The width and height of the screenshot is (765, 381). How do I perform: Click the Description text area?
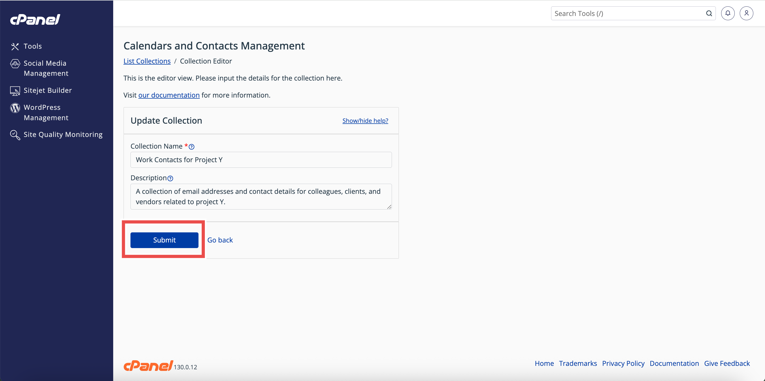261,196
